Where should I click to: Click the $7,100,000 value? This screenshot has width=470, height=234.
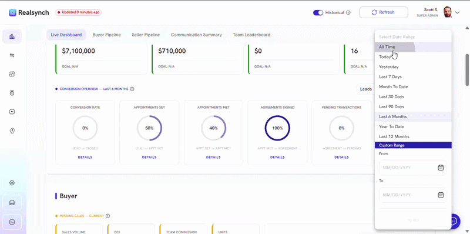(79, 51)
